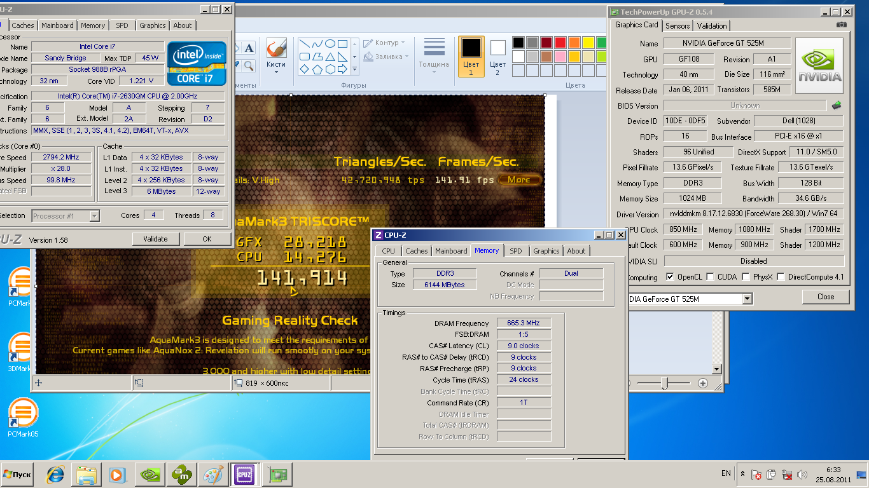Pick the rectangle shape in Paint
The height and width of the screenshot is (488, 869).
342,44
